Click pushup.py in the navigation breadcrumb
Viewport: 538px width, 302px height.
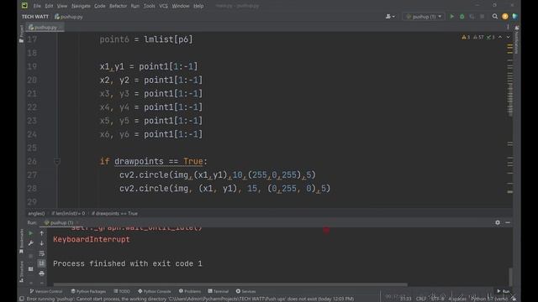[x=69, y=17]
